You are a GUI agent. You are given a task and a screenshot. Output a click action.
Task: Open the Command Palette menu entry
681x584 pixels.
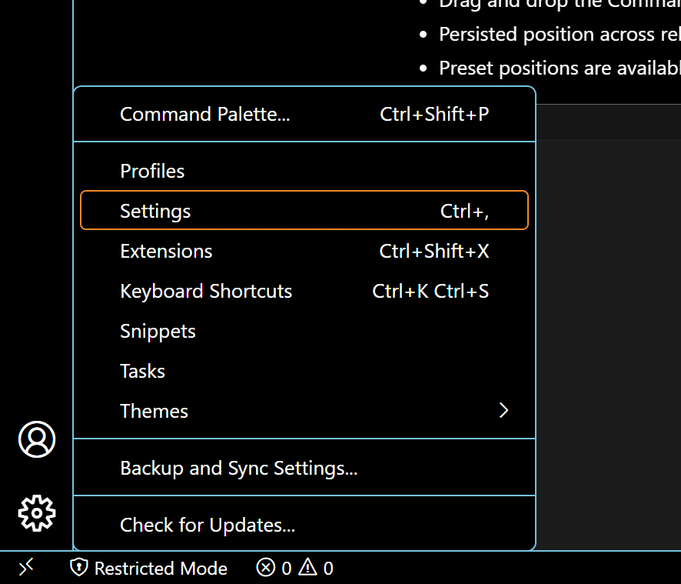(x=204, y=114)
